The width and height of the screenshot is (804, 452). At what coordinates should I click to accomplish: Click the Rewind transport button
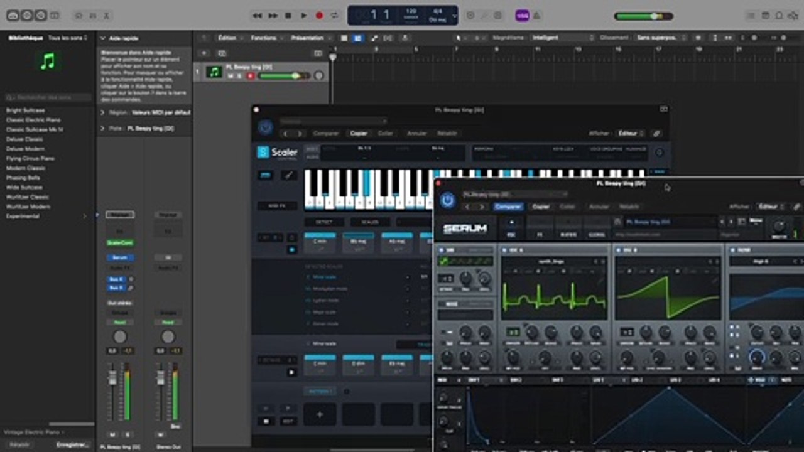[x=257, y=16]
